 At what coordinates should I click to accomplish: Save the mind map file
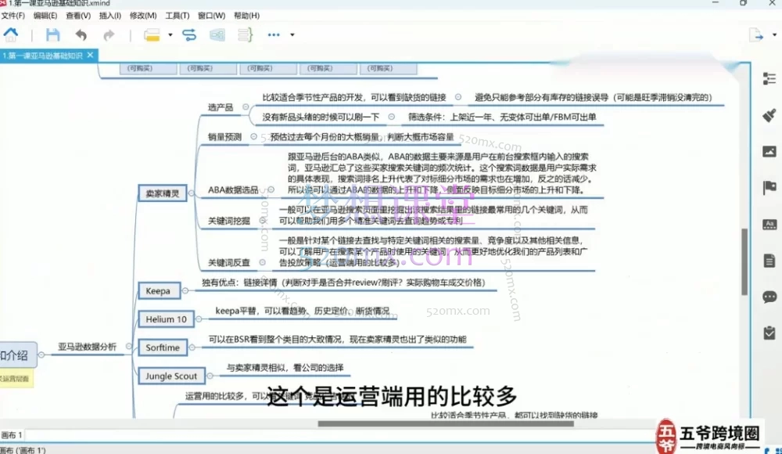tap(52, 34)
